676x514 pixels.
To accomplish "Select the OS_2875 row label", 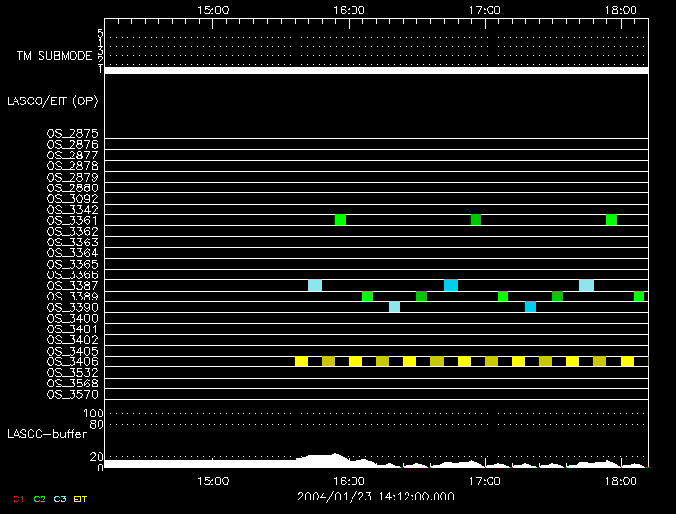I will [x=72, y=133].
